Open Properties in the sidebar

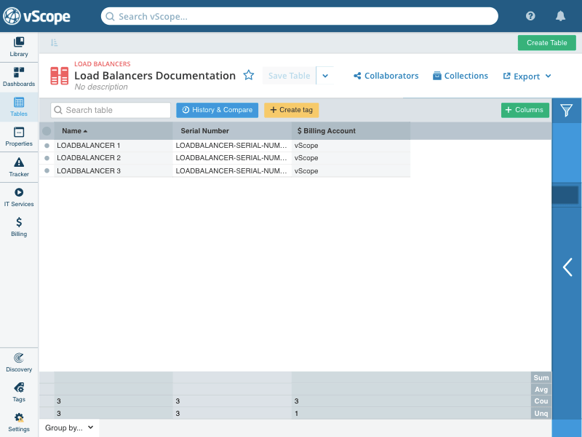[x=19, y=137]
